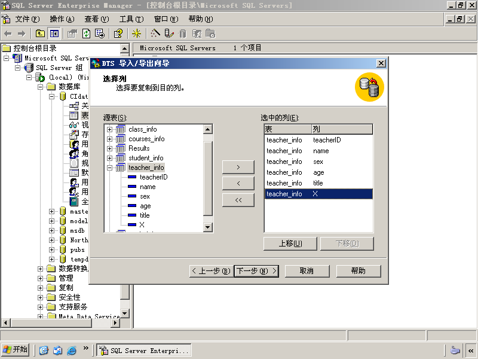This screenshot has width=478, height=359.
Task: Click the SQL Server group icon in tree
Action: coord(29,68)
